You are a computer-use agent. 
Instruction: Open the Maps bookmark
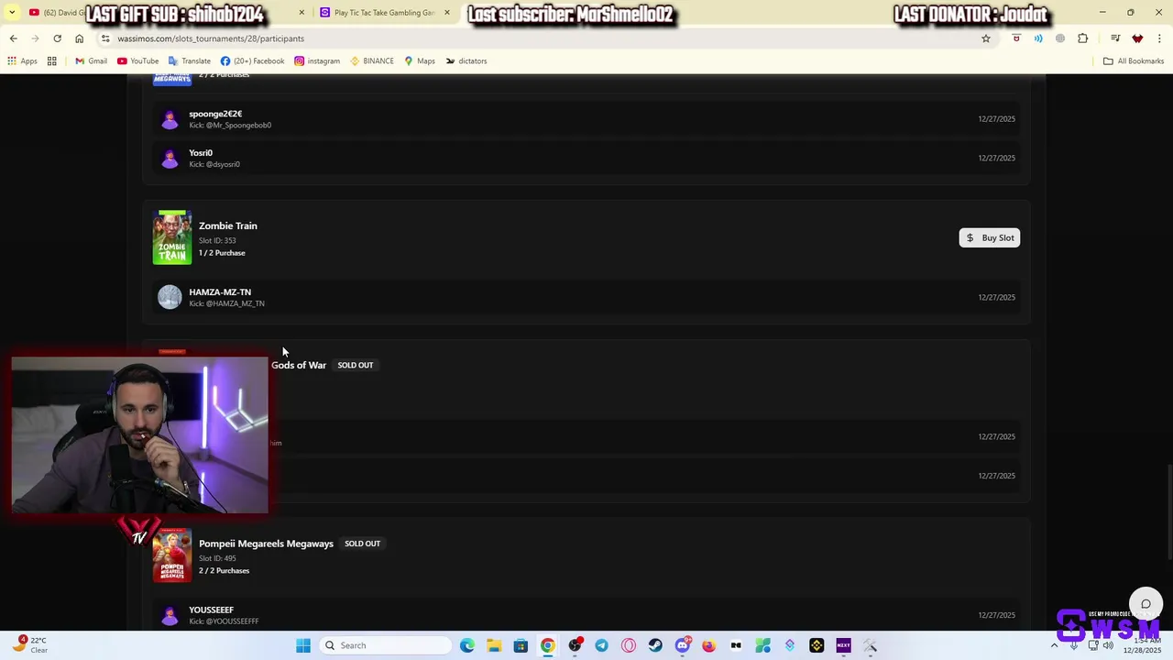[420, 61]
